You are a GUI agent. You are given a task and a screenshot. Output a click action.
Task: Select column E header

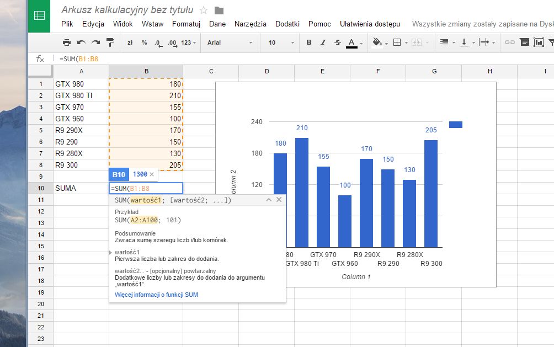[x=322, y=71]
